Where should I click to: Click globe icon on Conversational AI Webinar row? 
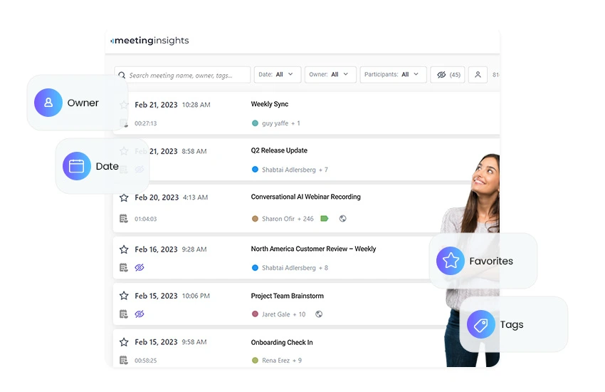pyautogui.click(x=343, y=219)
